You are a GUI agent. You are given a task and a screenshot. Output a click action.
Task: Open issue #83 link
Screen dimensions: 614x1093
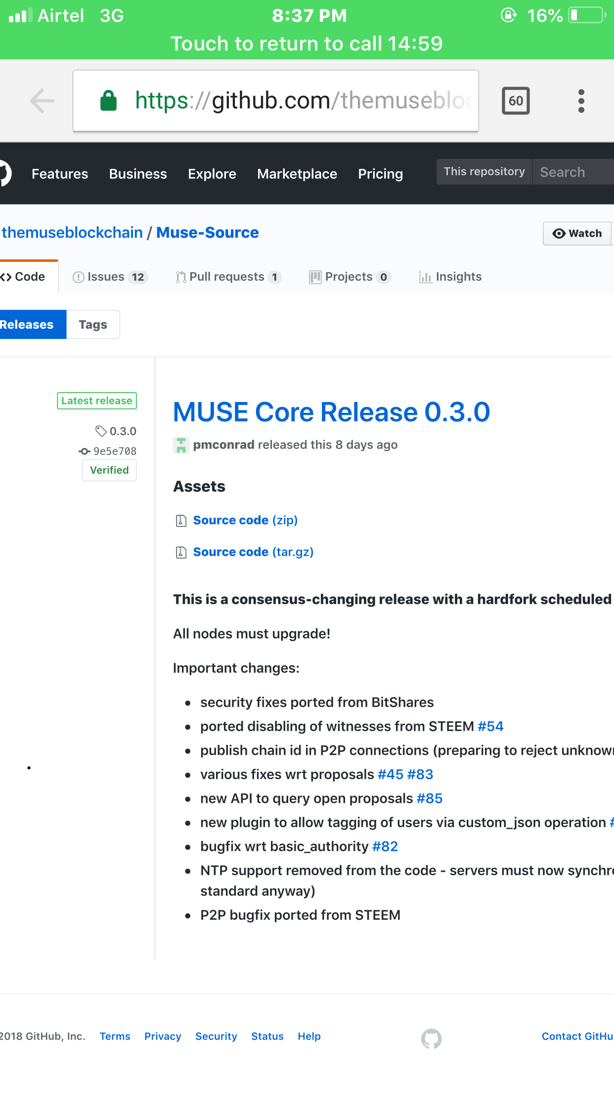420,774
